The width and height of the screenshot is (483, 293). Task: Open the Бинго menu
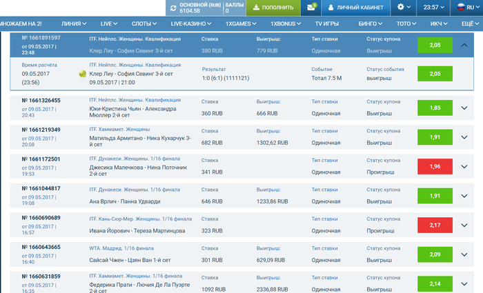pyautogui.click(x=371, y=23)
